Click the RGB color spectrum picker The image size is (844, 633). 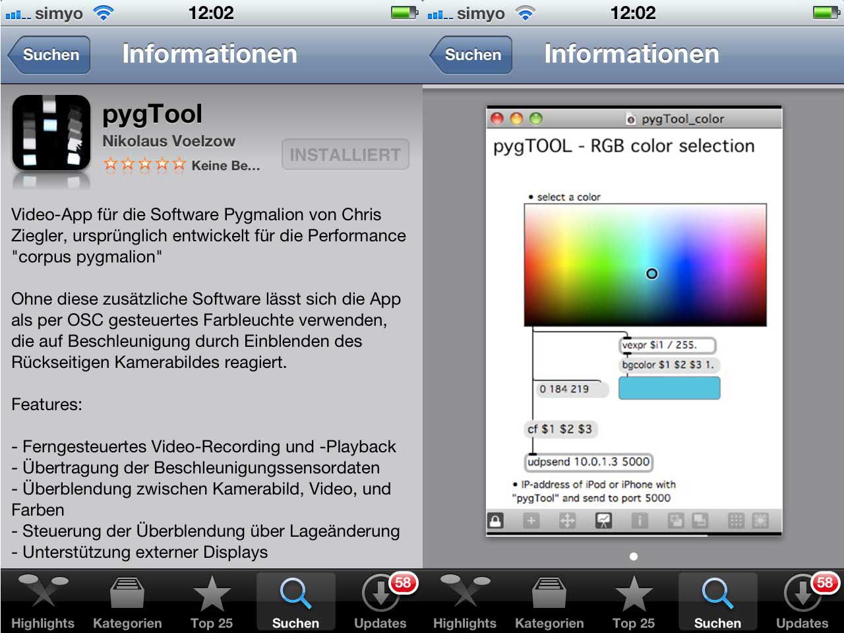coord(645,264)
